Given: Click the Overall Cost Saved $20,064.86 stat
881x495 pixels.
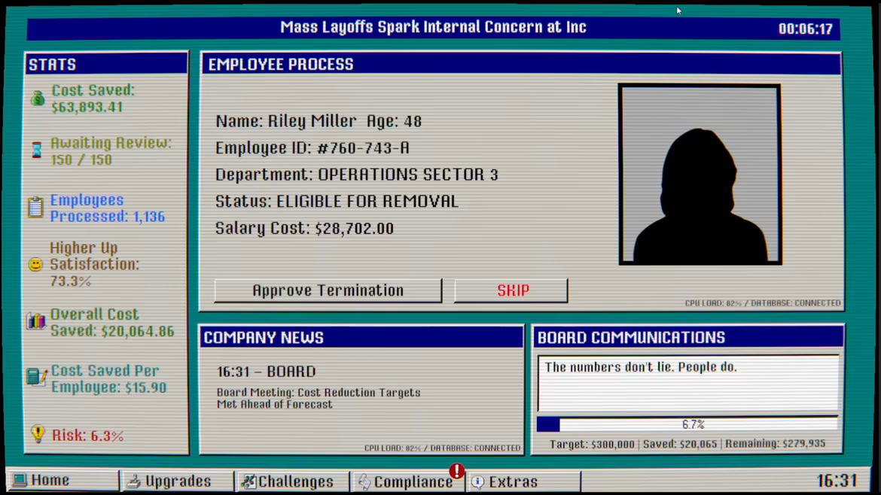Looking at the screenshot, I should coord(112,323).
